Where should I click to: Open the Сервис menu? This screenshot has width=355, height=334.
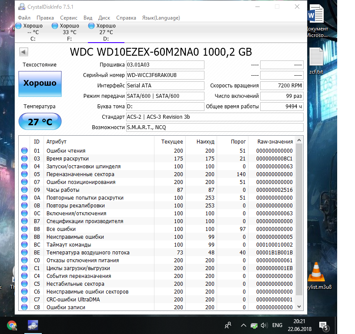[69, 18]
